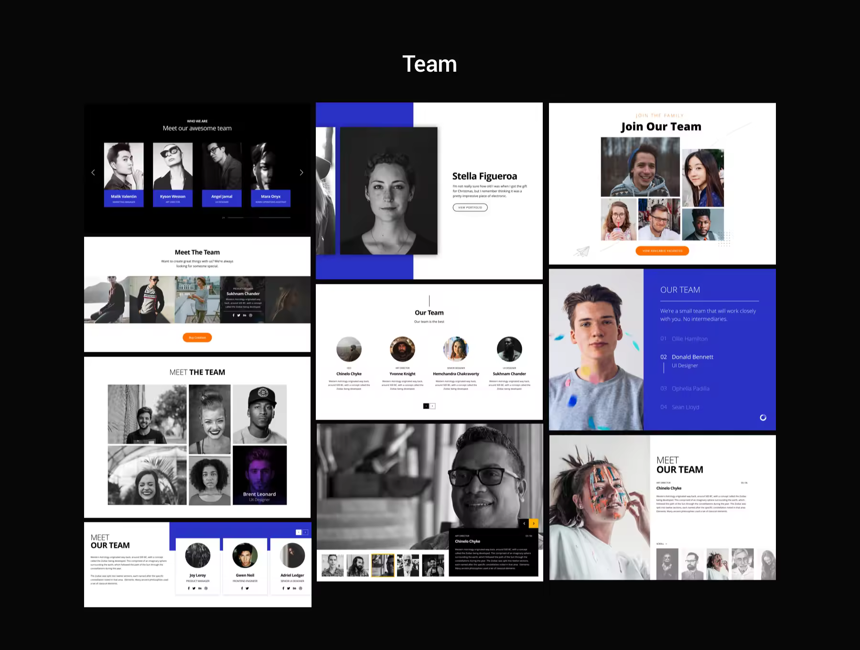Select Ophelia Padilla in the Our Team list

coord(690,389)
